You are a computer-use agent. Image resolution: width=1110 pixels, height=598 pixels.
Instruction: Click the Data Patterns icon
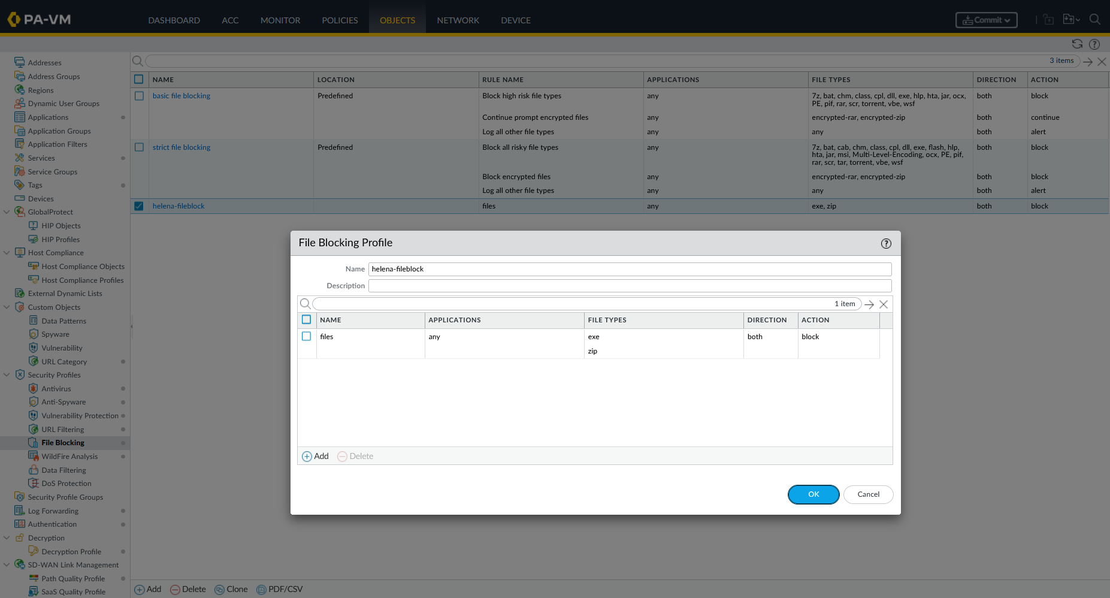(x=34, y=321)
